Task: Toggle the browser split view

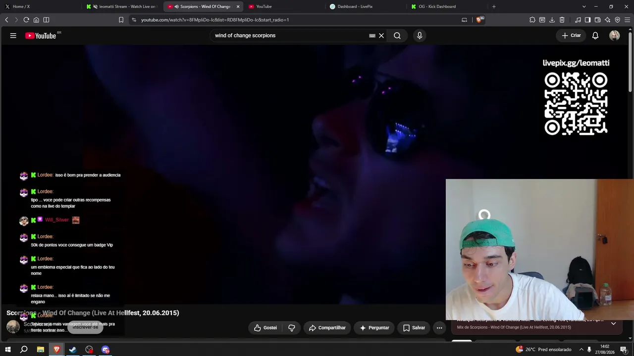Action: coord(46,20)
